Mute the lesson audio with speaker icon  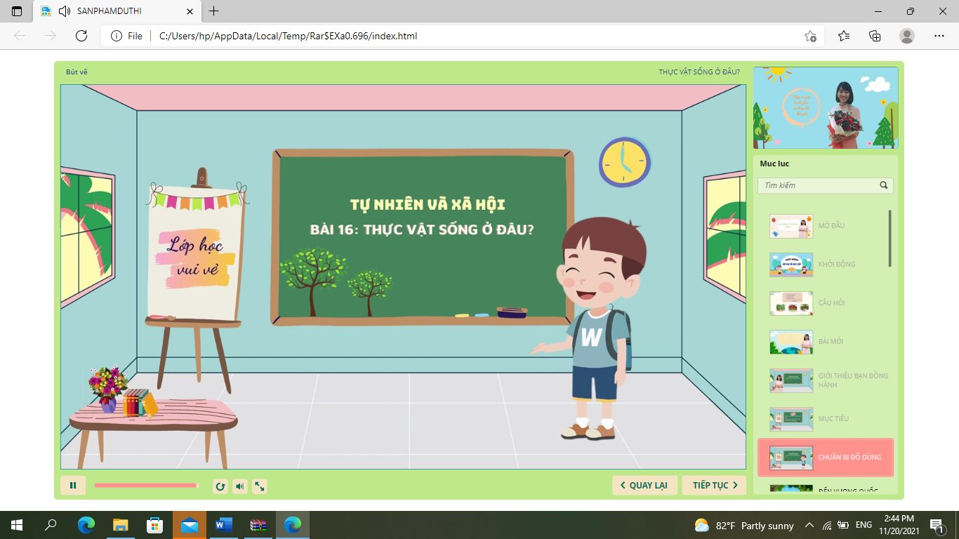coord(240,486)
